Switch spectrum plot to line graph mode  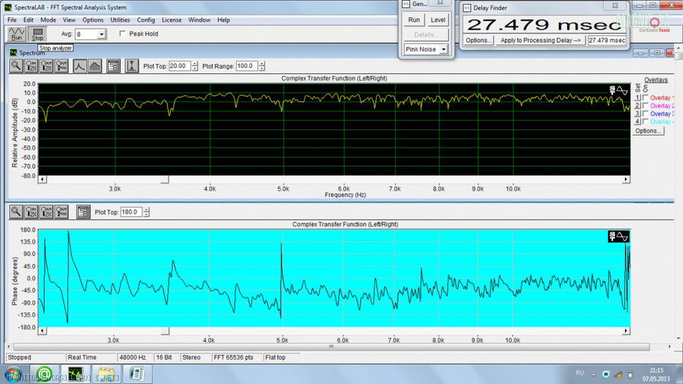coord(80,66)
